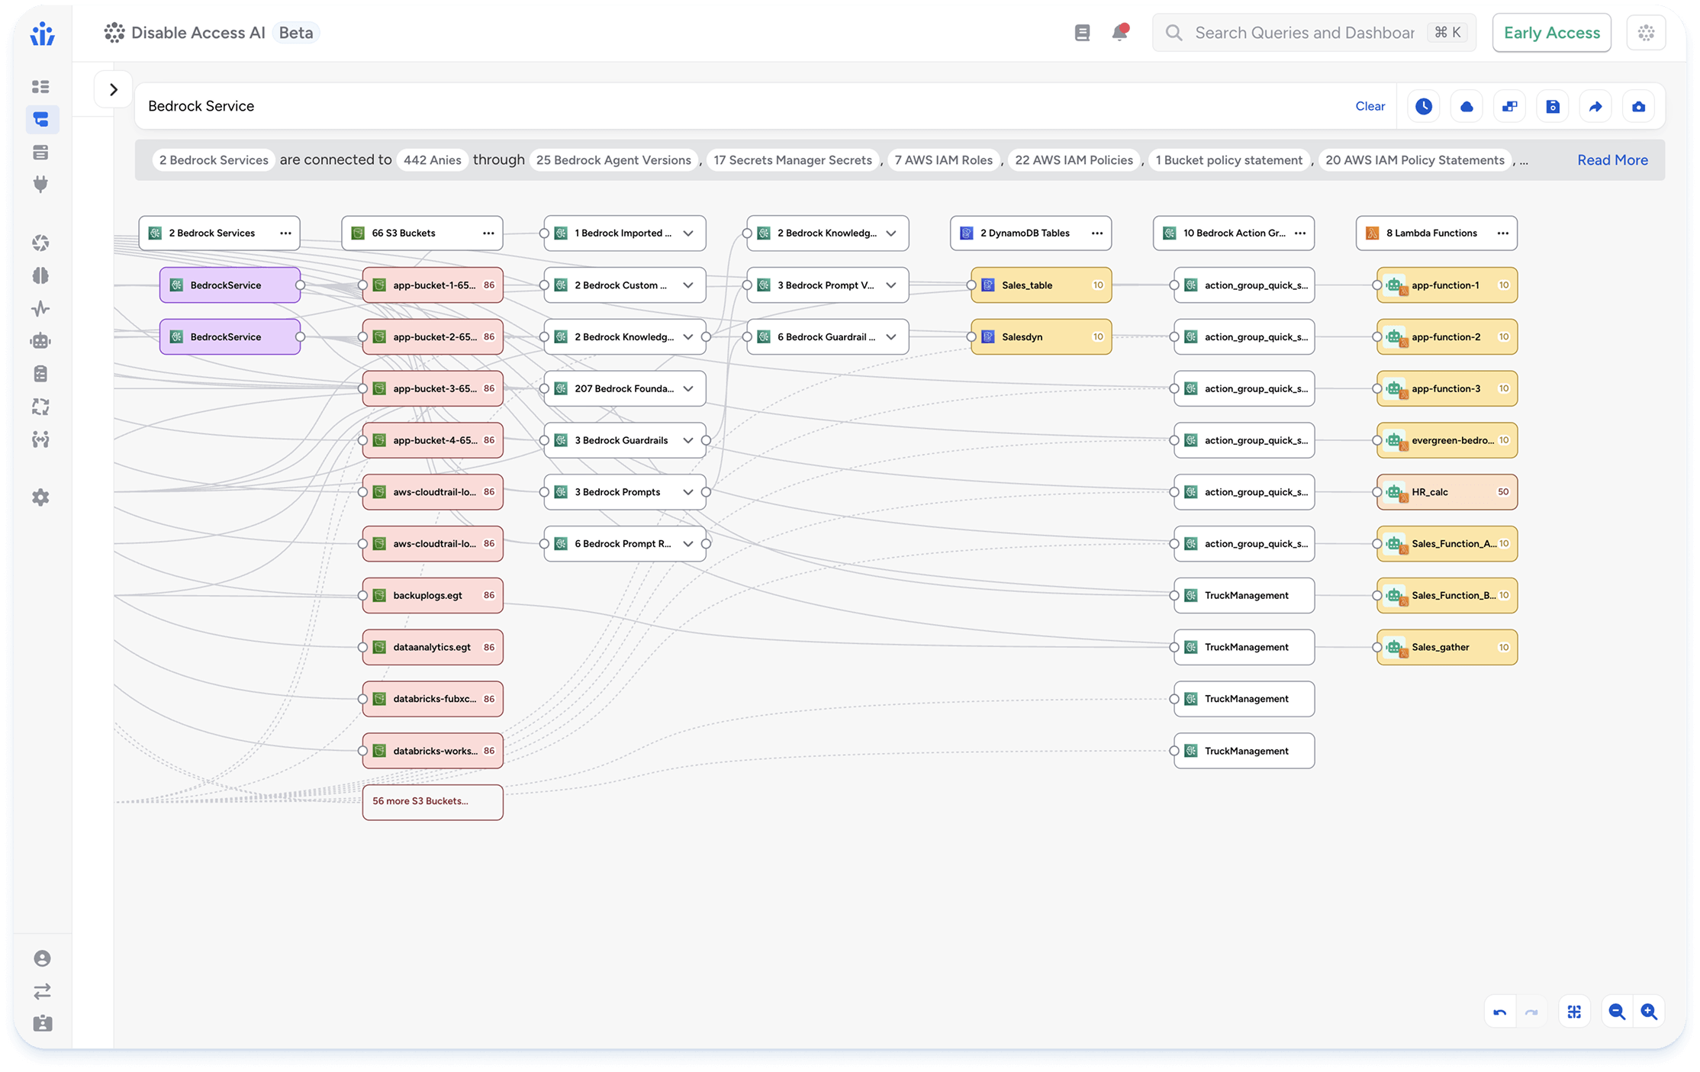Click the cloud icon in toolbar

[x=1467, y=106]
